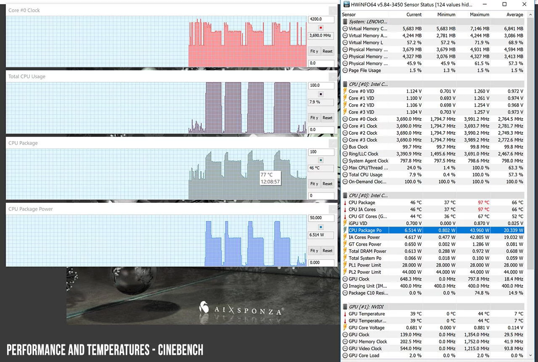Image resolution: width=538 pixels, height=362 pixels.
Task: Click Fit y in CPU Package graph
Action: tap(314, 184)
